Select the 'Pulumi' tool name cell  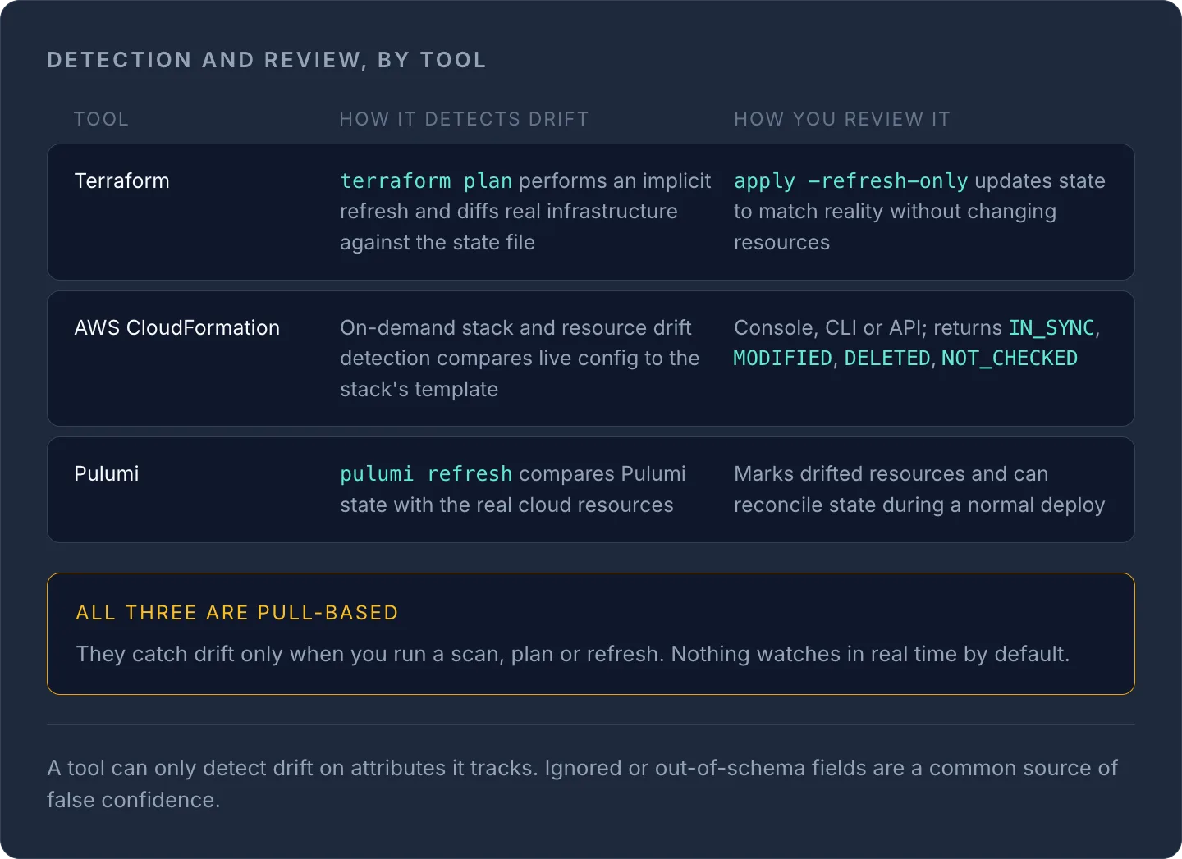click(106, 473)
